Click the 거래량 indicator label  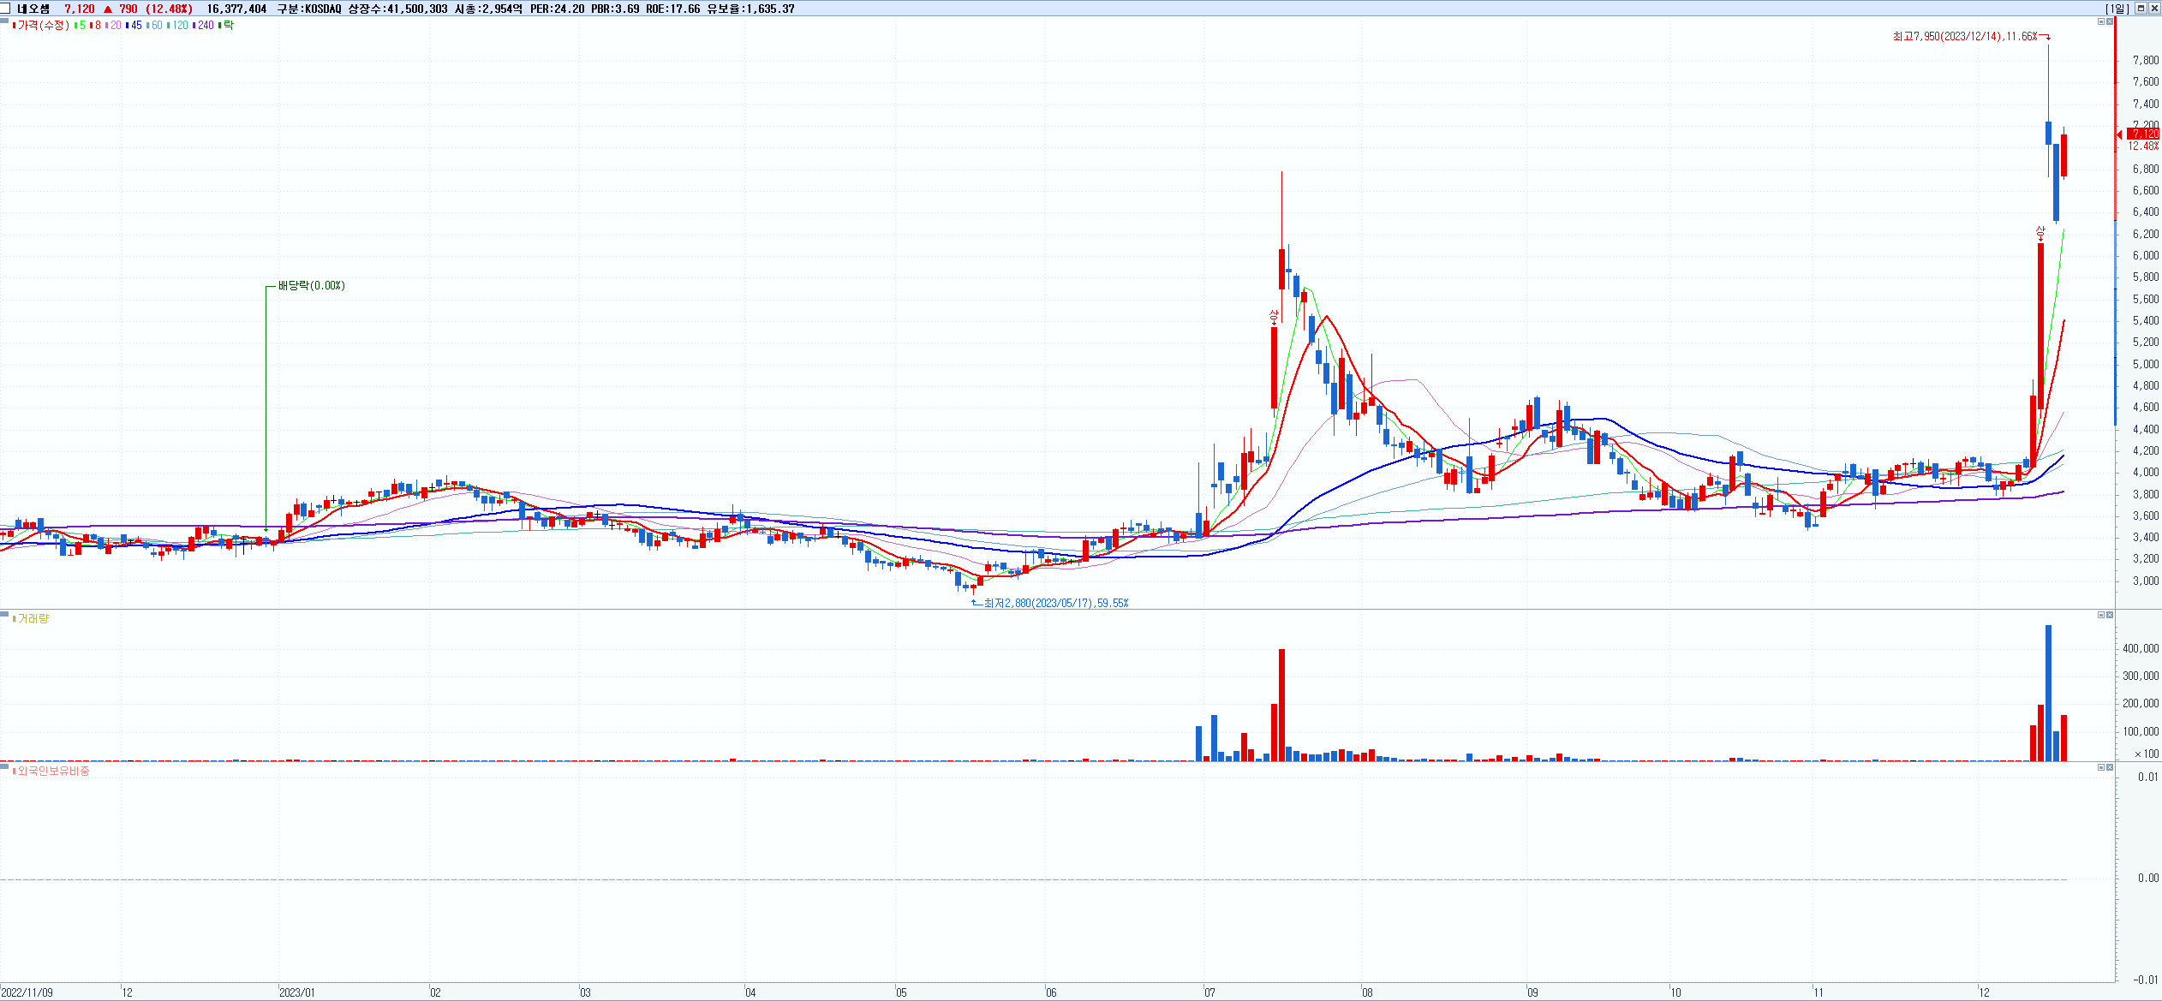click(x=33, y=618)
